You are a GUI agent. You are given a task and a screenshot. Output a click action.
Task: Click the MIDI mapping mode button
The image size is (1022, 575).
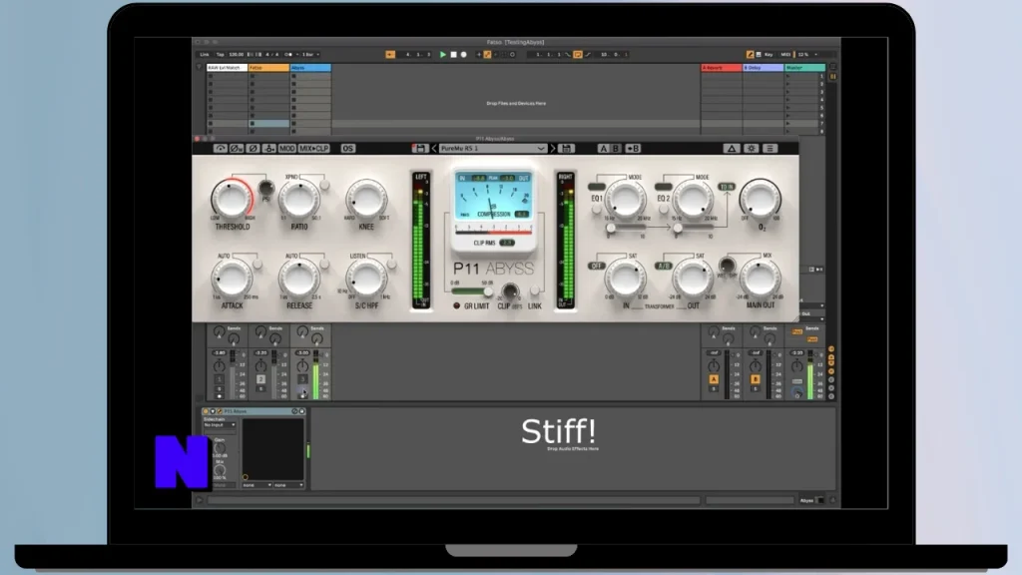coord(785,55)
